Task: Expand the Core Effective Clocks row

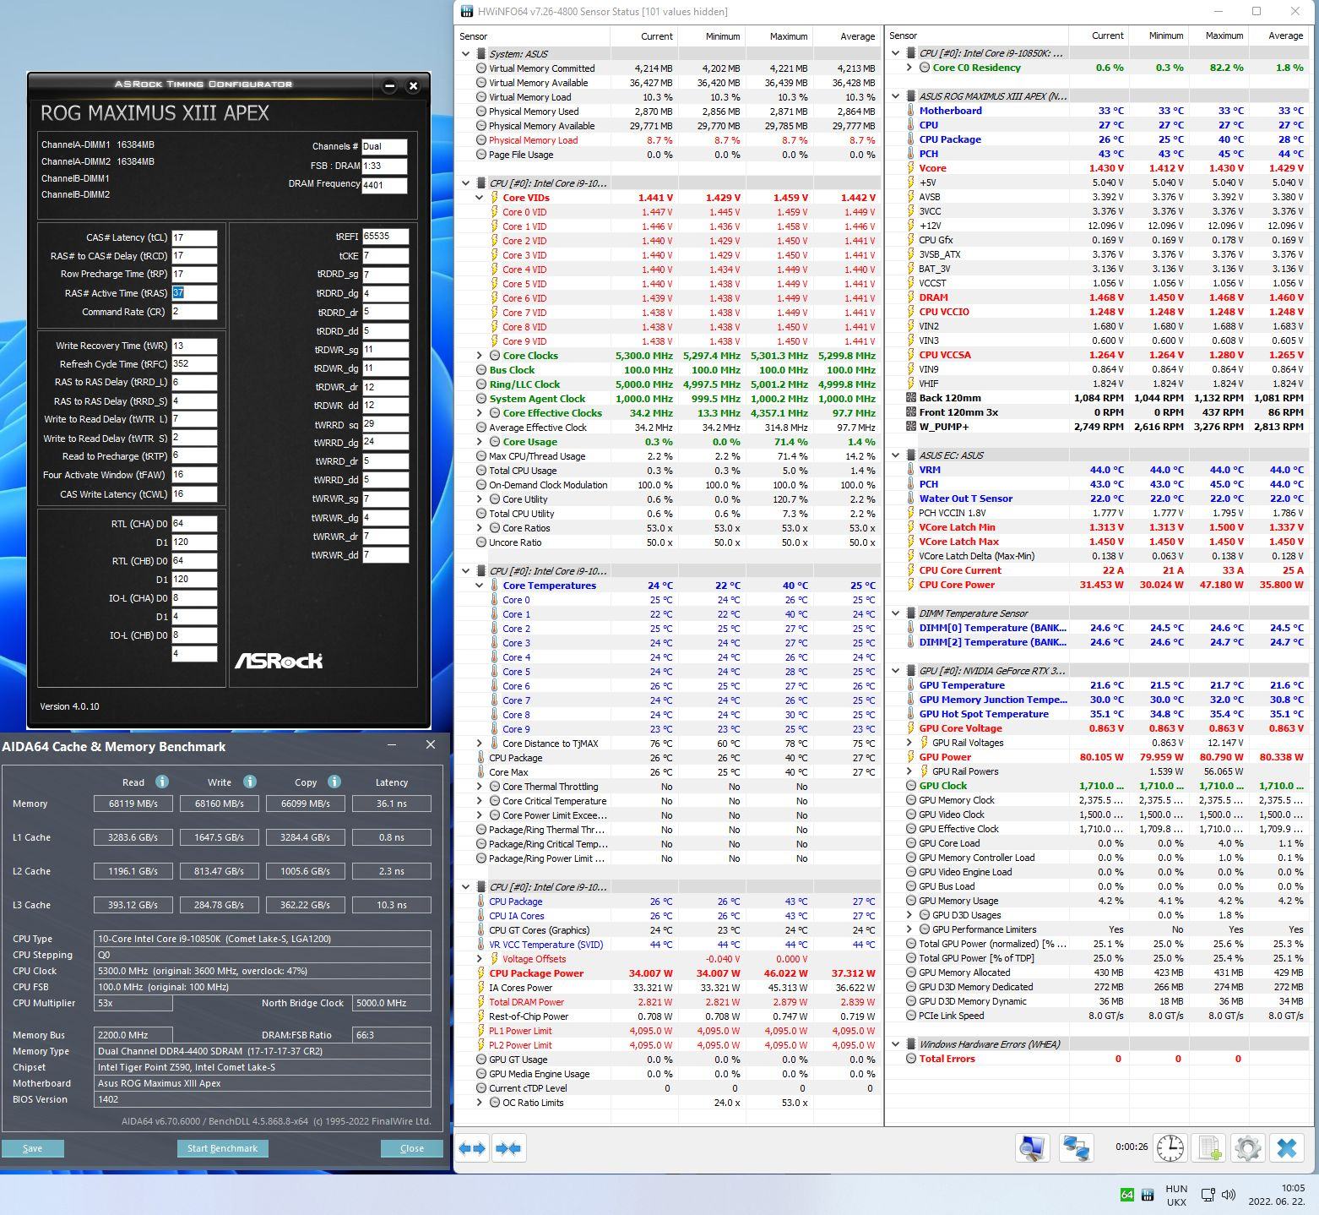Action: coord(479,413)
